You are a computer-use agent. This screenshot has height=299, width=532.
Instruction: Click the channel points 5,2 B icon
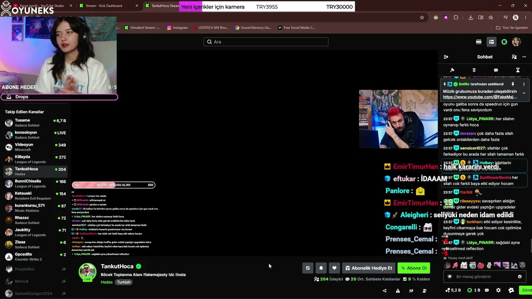[453, 290]
